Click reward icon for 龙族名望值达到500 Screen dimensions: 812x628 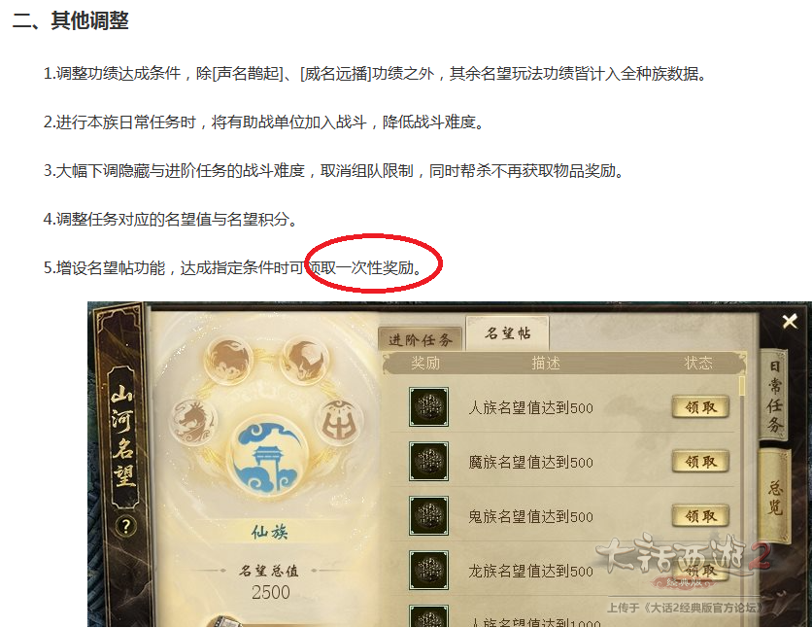pyautogui.click(x=428, y=571)
